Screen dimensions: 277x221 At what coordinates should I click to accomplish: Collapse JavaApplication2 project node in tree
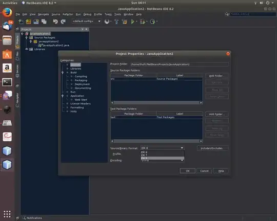22,34
